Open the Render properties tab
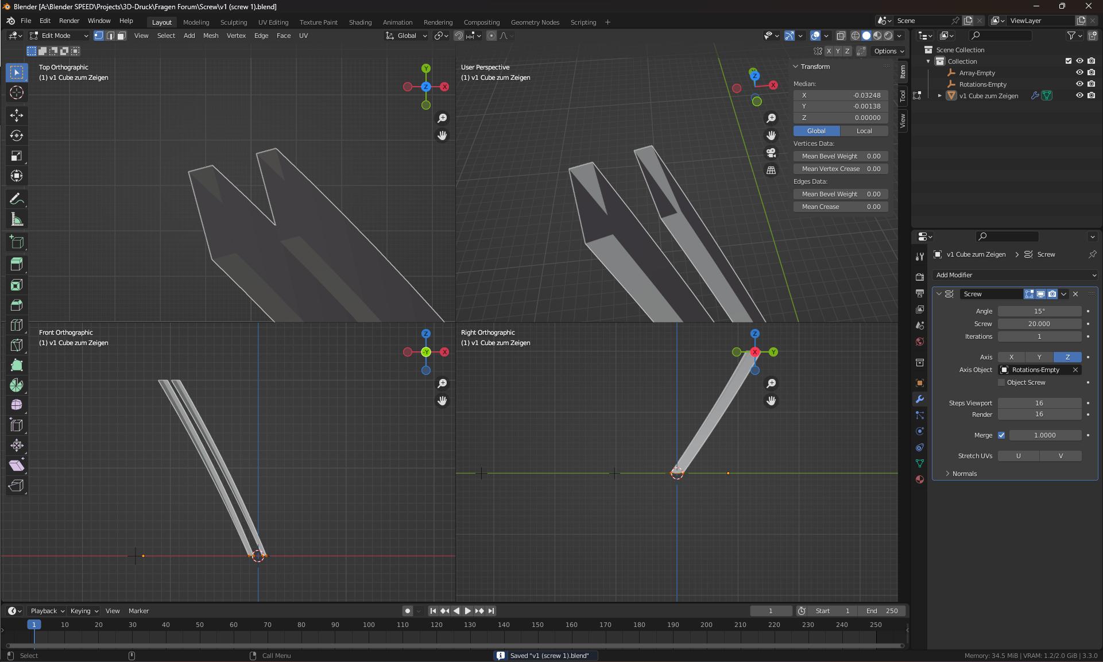1103x662 pixels. click(920, 277)
